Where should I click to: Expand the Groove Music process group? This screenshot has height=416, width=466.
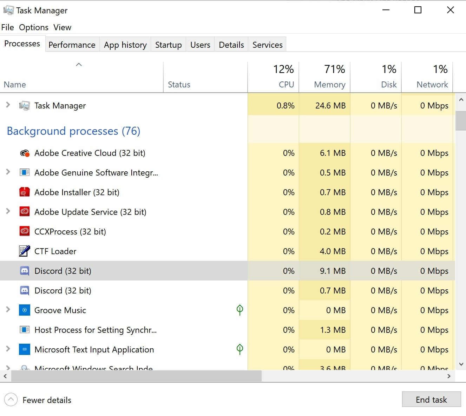coord(8,310)
